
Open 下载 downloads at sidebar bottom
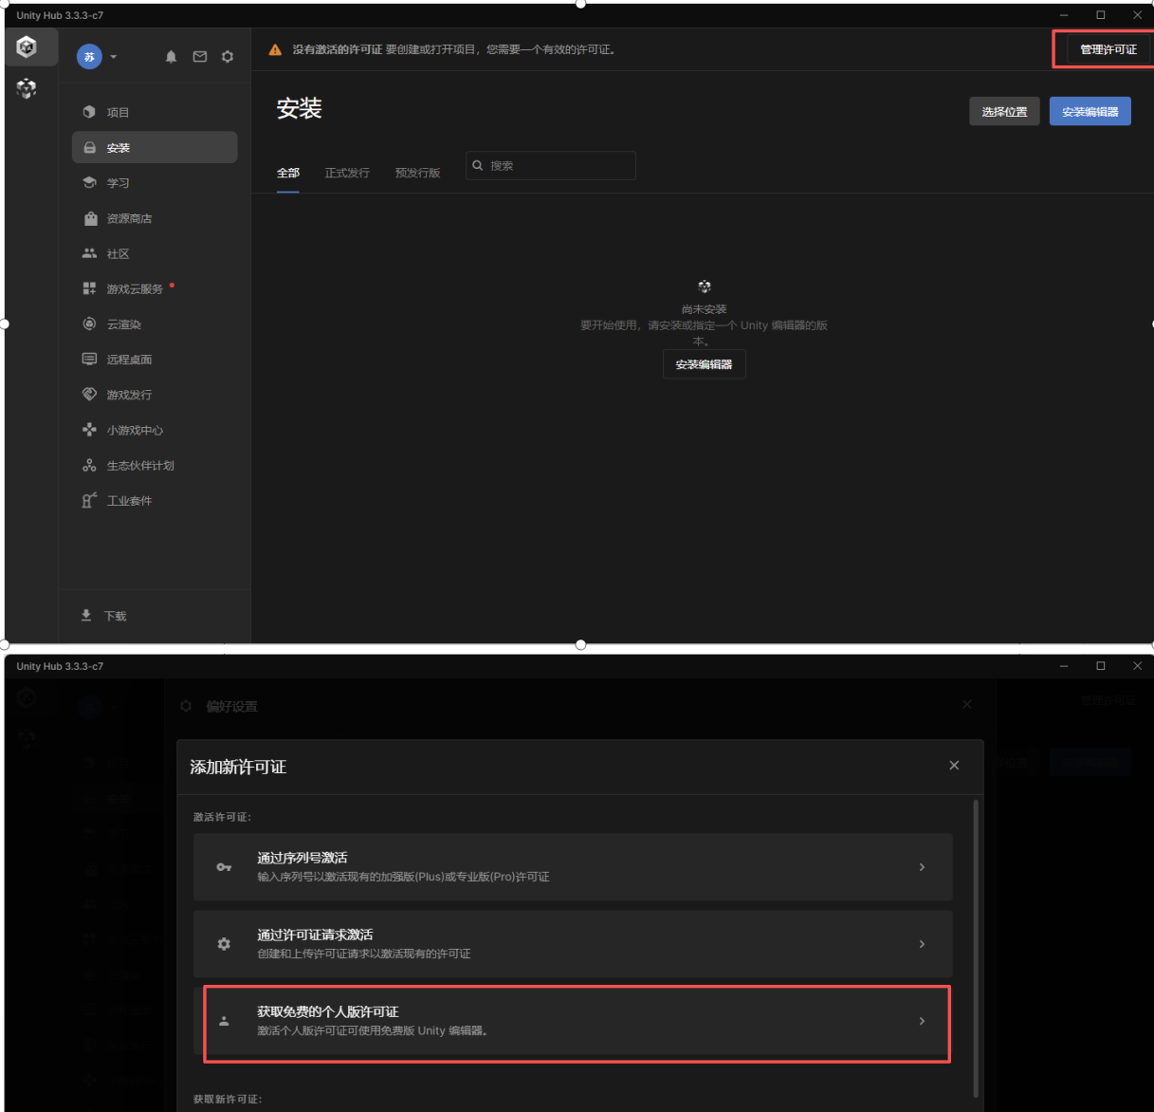click(x=115, y=616)
